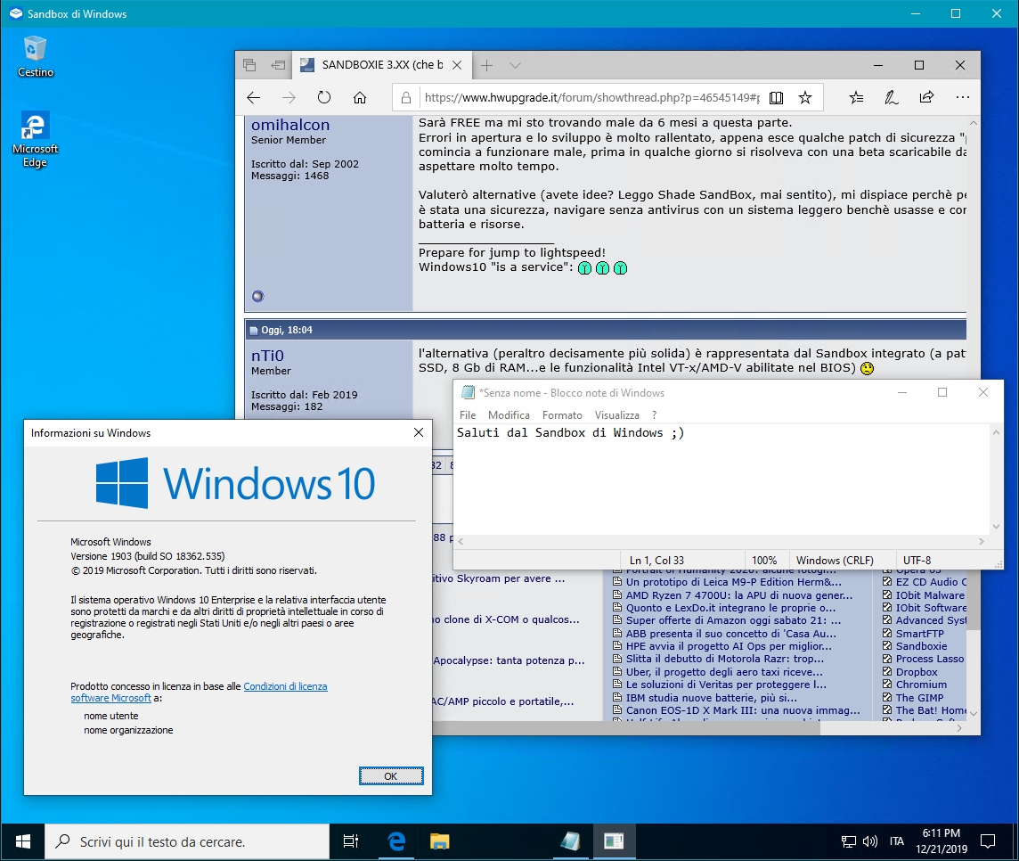Open volume control in the system tray
Viewport: 1019px width, 861px height.
(869, 842)
